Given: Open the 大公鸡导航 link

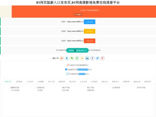Looking at the screenshot, I should click(15, 90).
